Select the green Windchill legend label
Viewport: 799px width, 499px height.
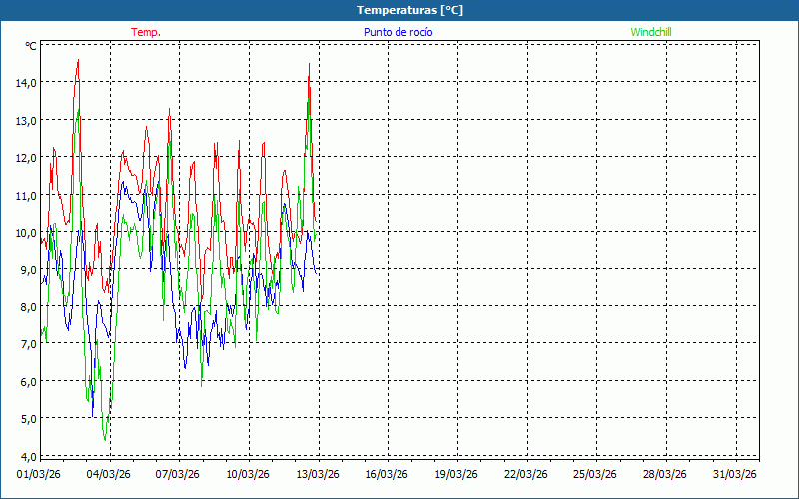coord(651,32)
